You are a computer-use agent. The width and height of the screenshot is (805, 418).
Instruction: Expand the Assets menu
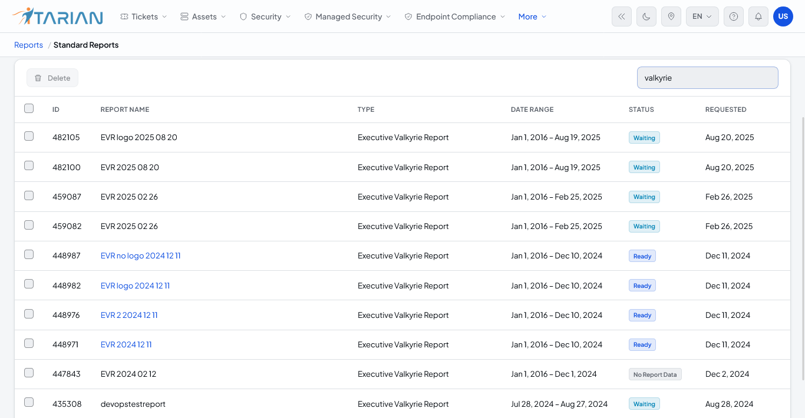pos(203,16)
